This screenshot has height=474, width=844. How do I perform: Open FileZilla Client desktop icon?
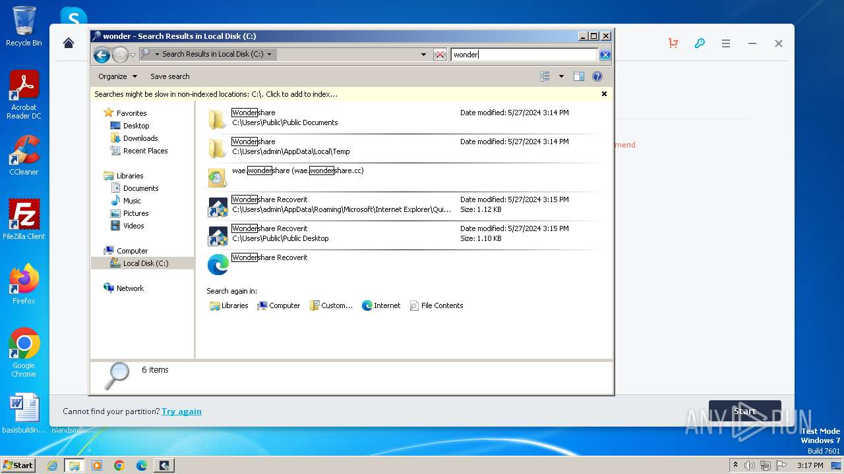click(24, 220)
